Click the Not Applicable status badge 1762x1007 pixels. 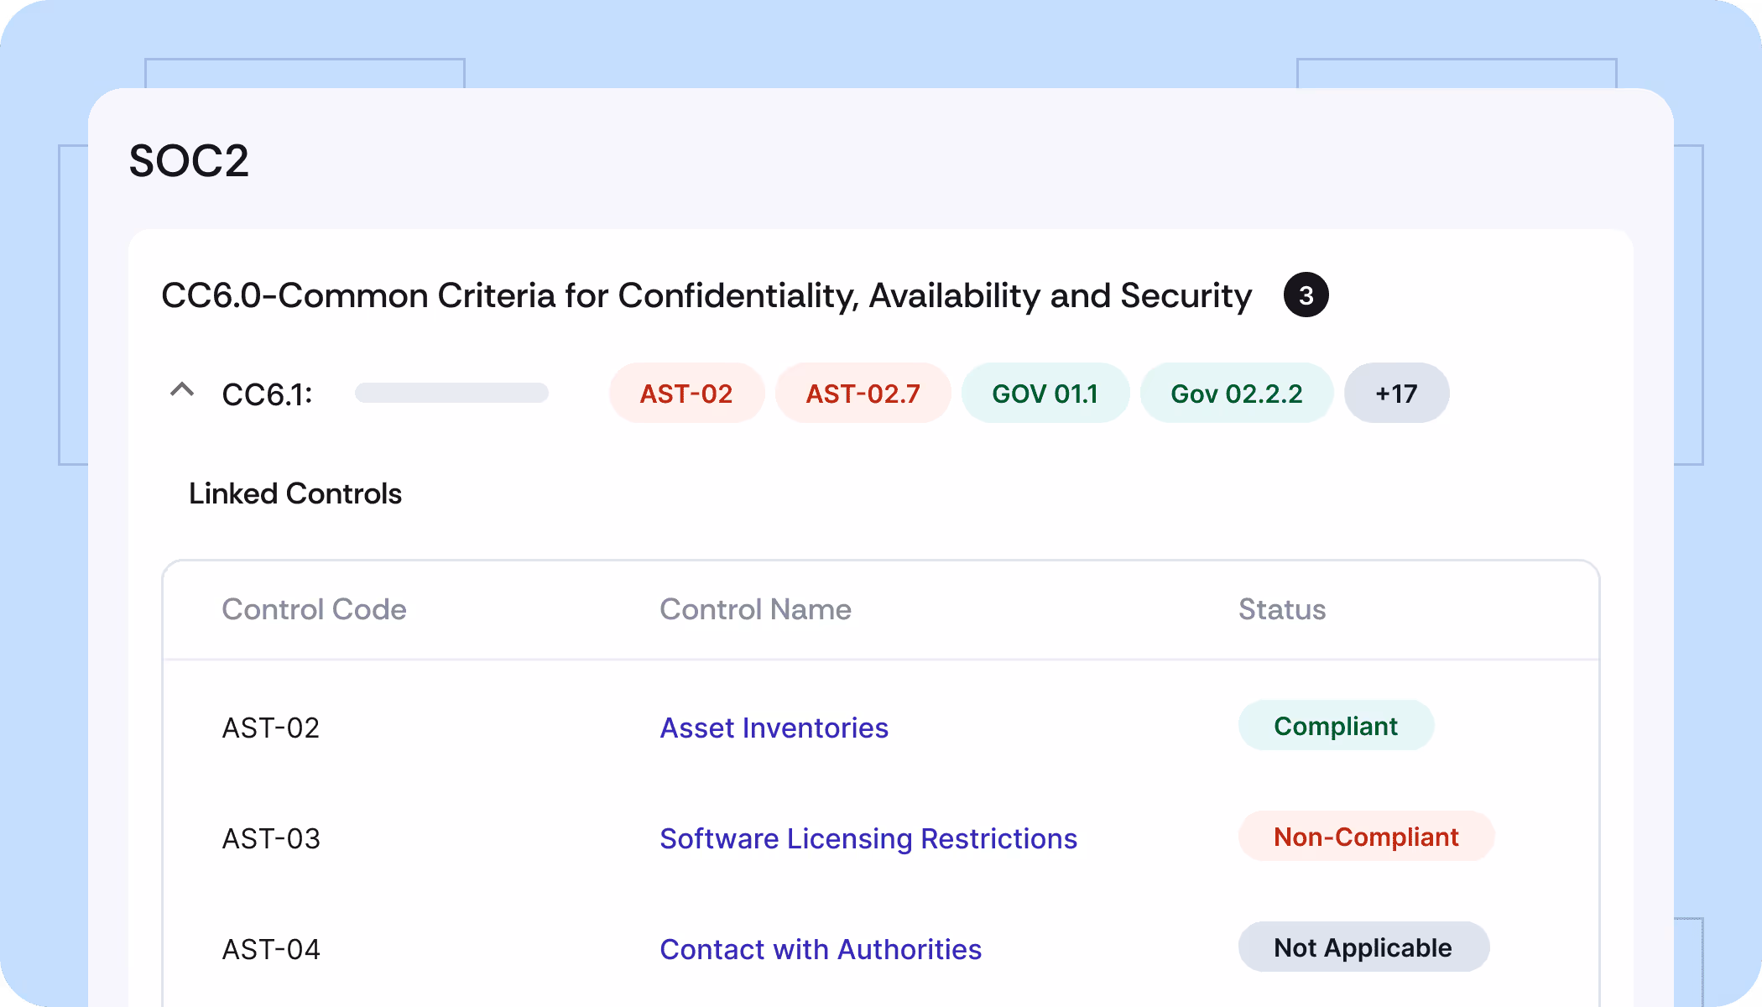click(1363, 947)
